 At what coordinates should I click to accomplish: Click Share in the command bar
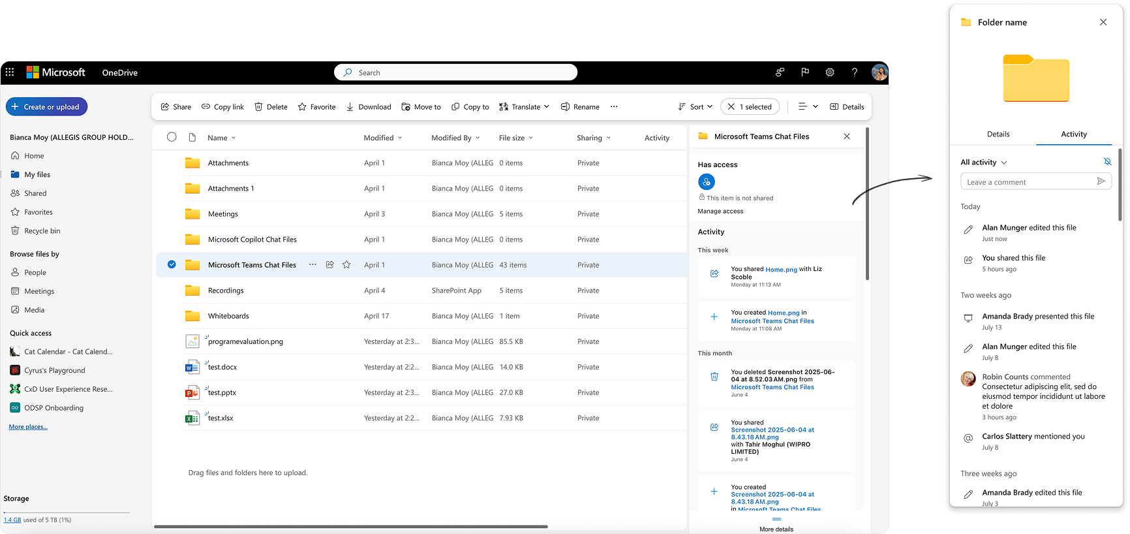tap(176, 107)
